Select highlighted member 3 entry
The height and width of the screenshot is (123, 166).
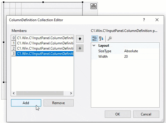point(42,54)
